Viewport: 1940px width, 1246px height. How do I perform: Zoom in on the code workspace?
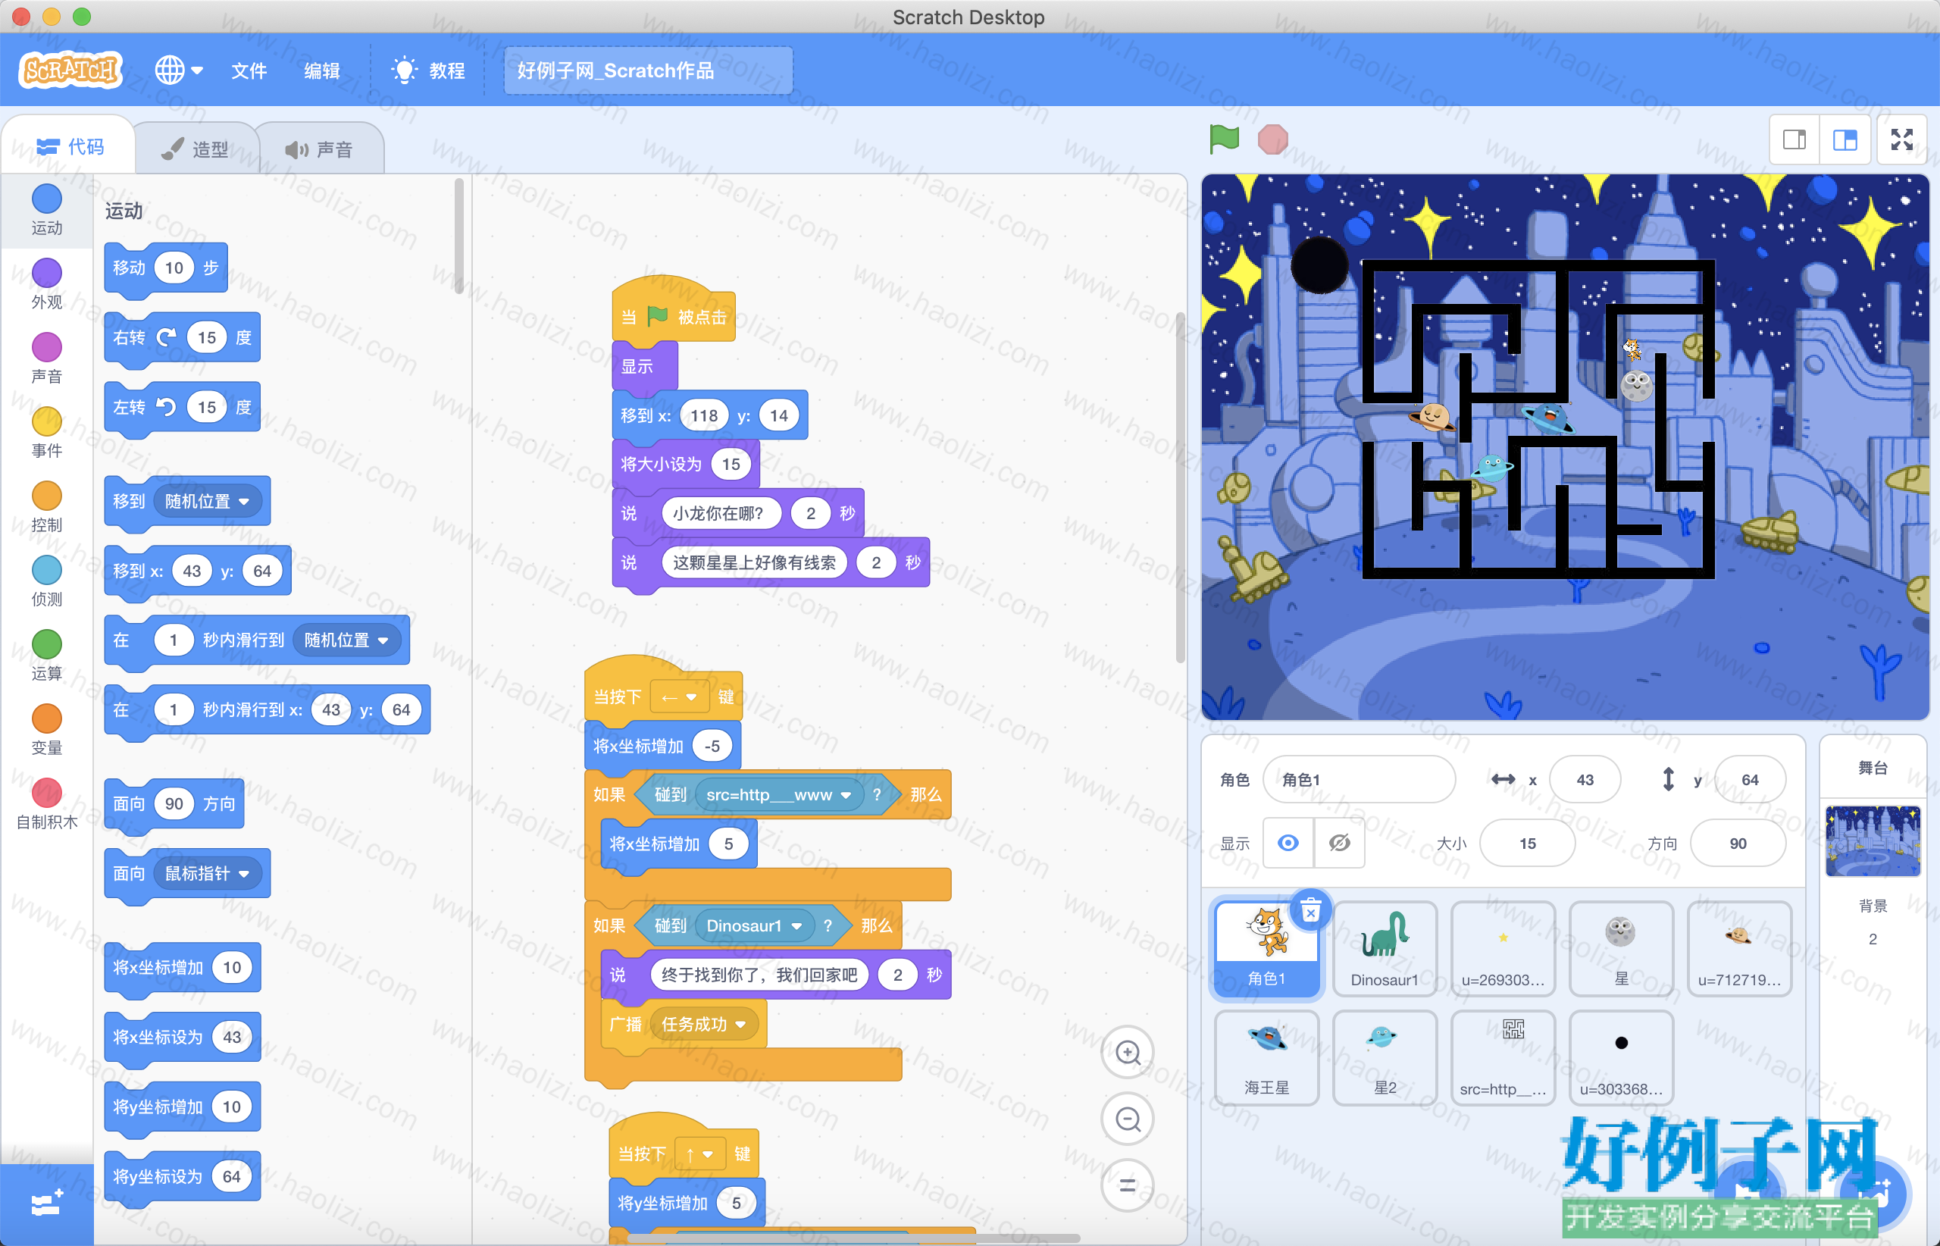click(x=1128, y=1052)
